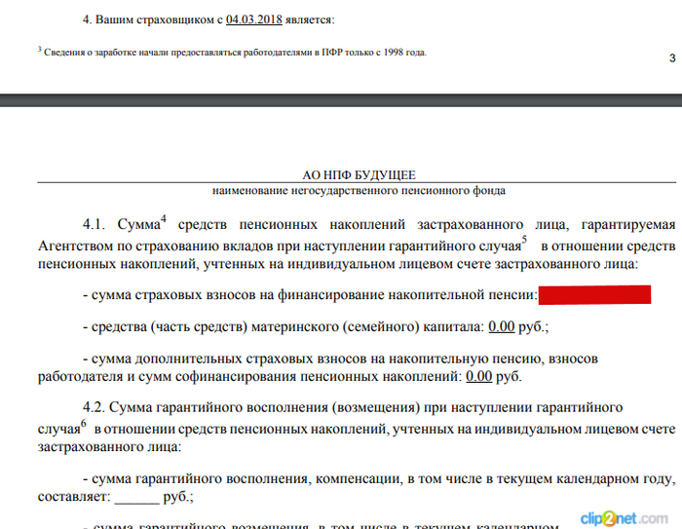The image size is (682, 529).
Task: Click the page number 3 at the right
Action: pos(672,59)
